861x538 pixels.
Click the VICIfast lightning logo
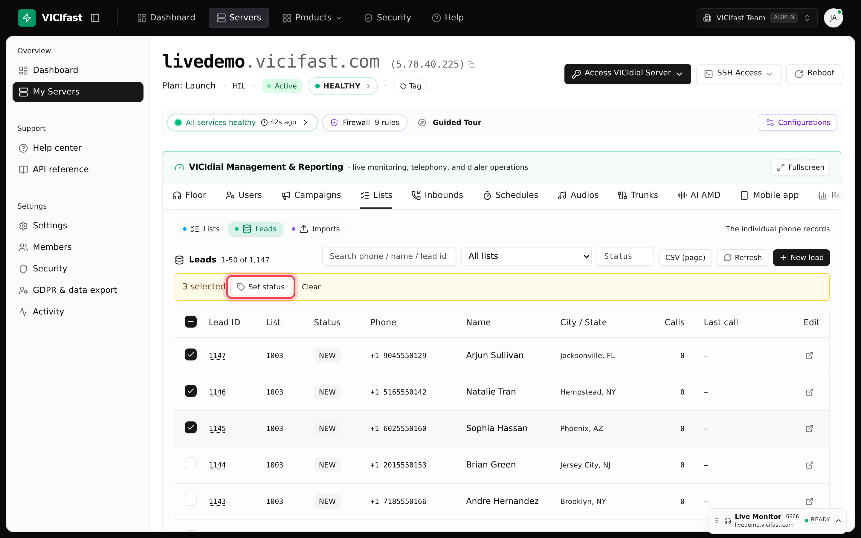click(27, 18)
